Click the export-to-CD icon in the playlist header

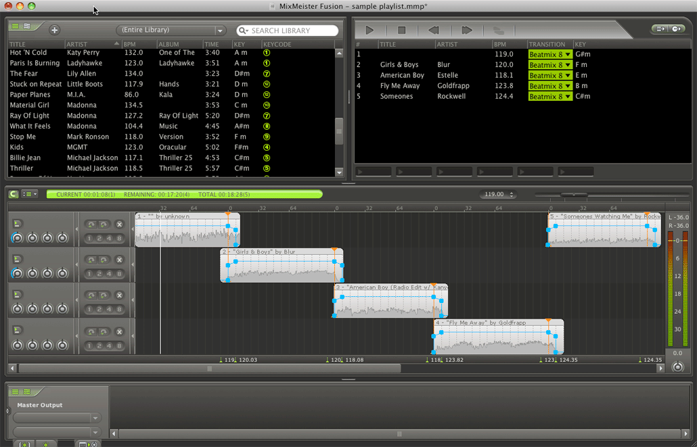click(x=676, y=29)
